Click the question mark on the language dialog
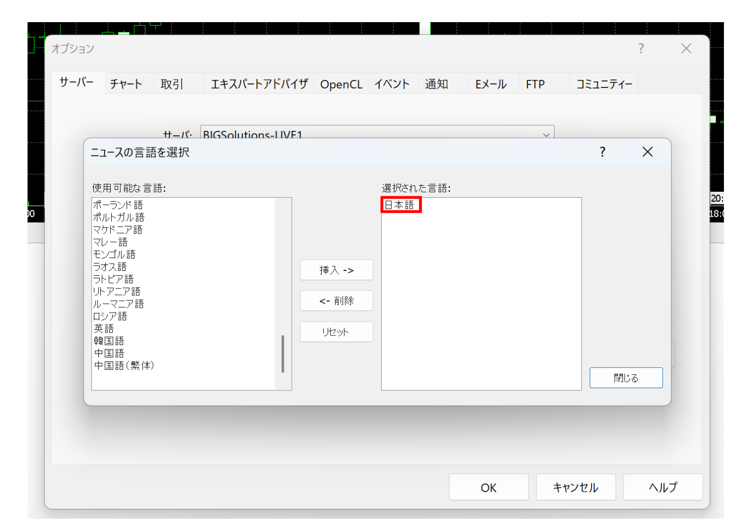This screenshot has height=530, width=754. point(602,152)
